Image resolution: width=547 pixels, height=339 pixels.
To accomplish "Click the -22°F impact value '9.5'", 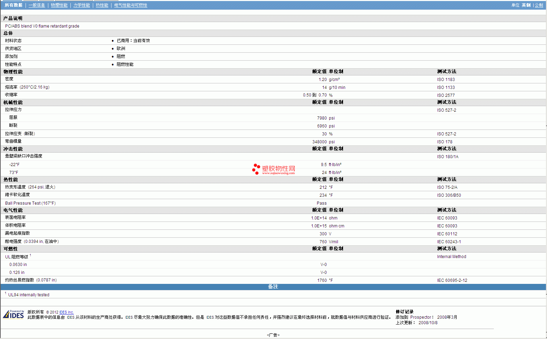I will pos(323,165).
